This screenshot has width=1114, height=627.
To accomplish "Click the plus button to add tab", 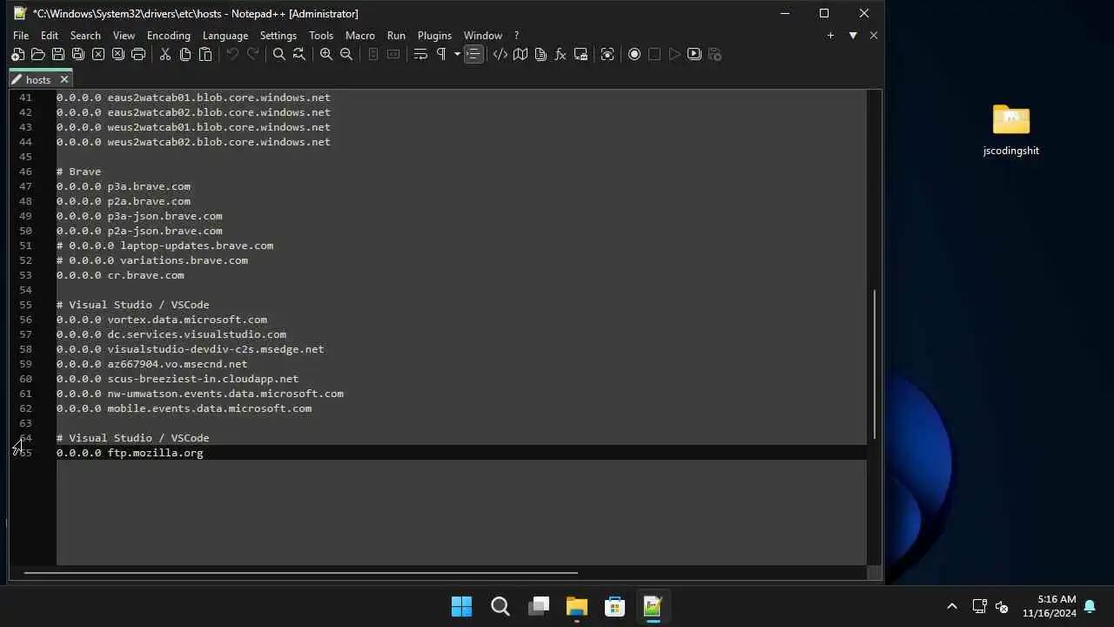I will (830, 36).
